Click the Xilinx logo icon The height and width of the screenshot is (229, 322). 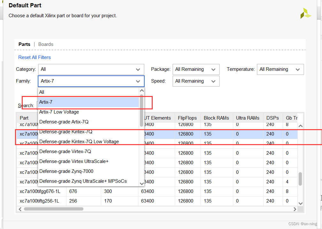coord(306,13)
